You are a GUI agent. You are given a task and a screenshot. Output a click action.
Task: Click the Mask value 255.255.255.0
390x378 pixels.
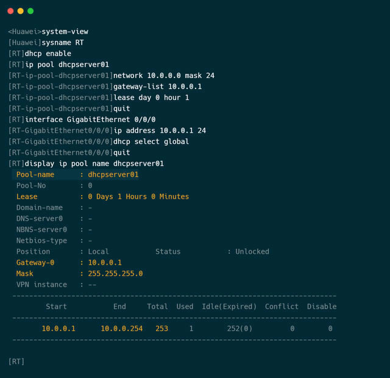click(115, 273)
